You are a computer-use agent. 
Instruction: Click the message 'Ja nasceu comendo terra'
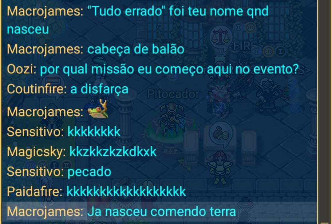(162, 211)
